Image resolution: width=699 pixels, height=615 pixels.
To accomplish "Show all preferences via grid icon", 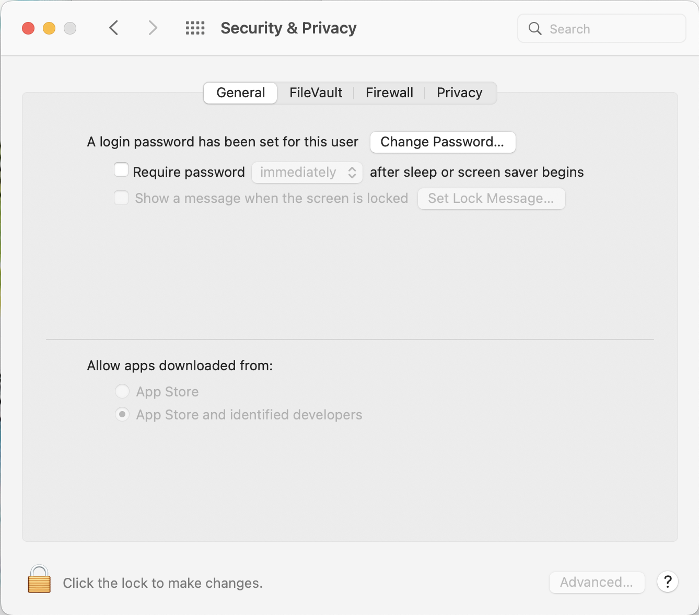I will [195, 28].
